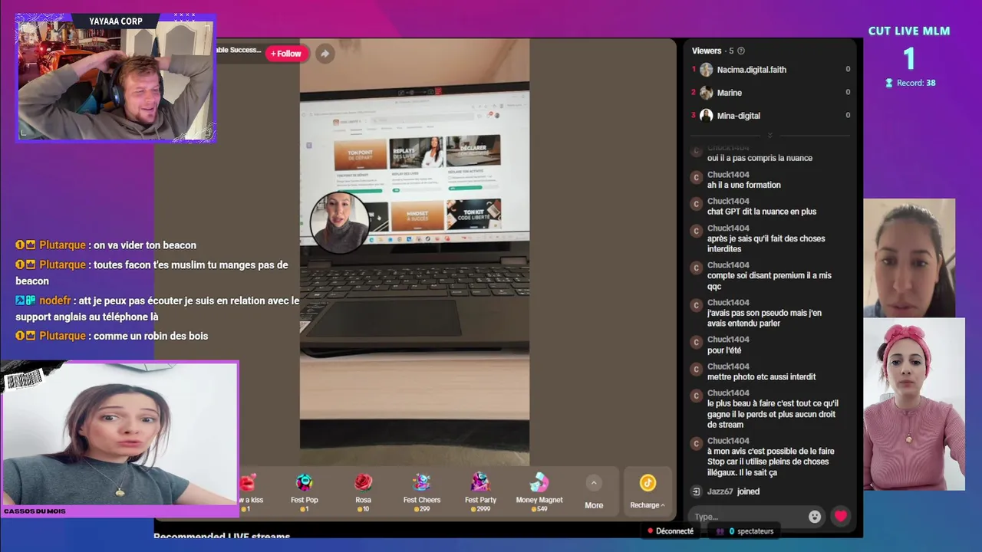Image resolution: width=982 pixels, height=552 pixels.
Task: Send a Blow a kiss gift
Action: click(248, 491)
